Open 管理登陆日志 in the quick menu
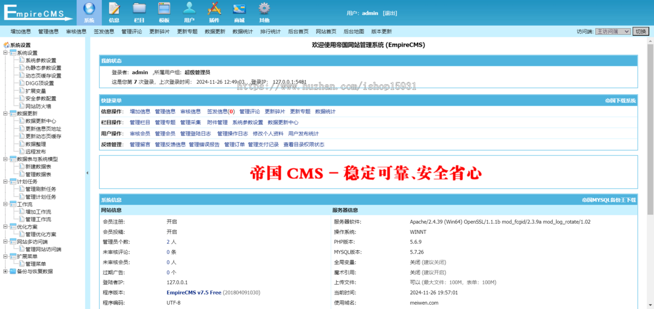 (196, 133)
